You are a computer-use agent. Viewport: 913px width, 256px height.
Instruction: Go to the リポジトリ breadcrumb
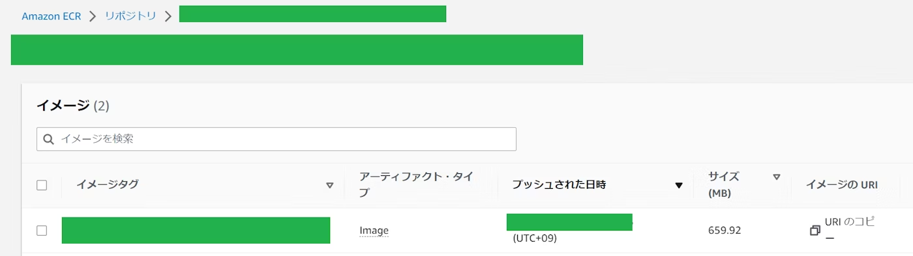click(x=130, y=16)
